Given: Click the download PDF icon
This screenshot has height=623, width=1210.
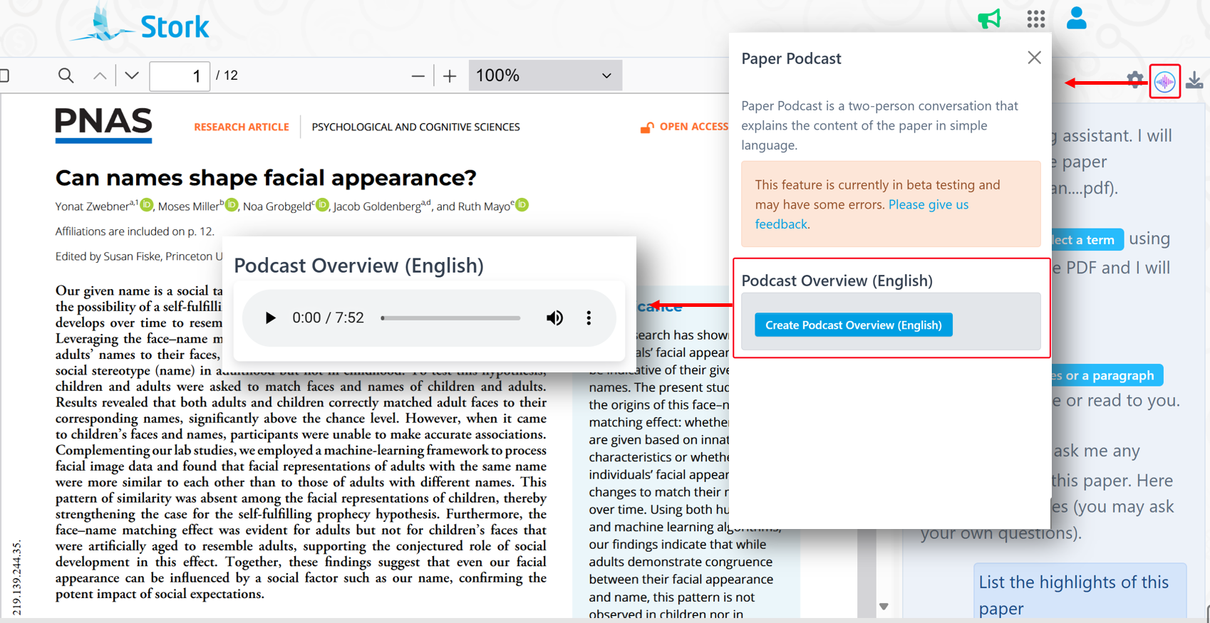Looking at the screenshot, I should coord(1194,80).
